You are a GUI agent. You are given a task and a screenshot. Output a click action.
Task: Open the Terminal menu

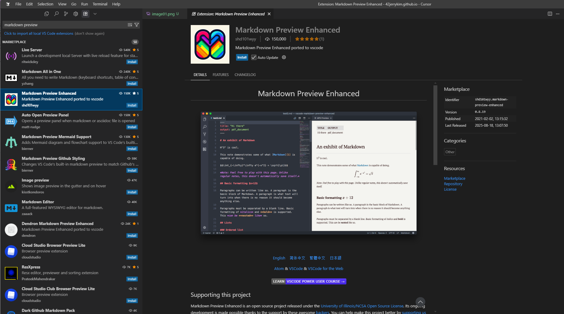[x=100, y=4]
